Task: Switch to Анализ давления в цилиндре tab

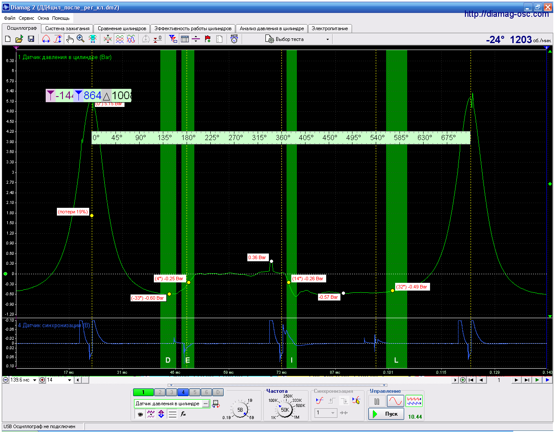Action: click(x=272, y=28)
